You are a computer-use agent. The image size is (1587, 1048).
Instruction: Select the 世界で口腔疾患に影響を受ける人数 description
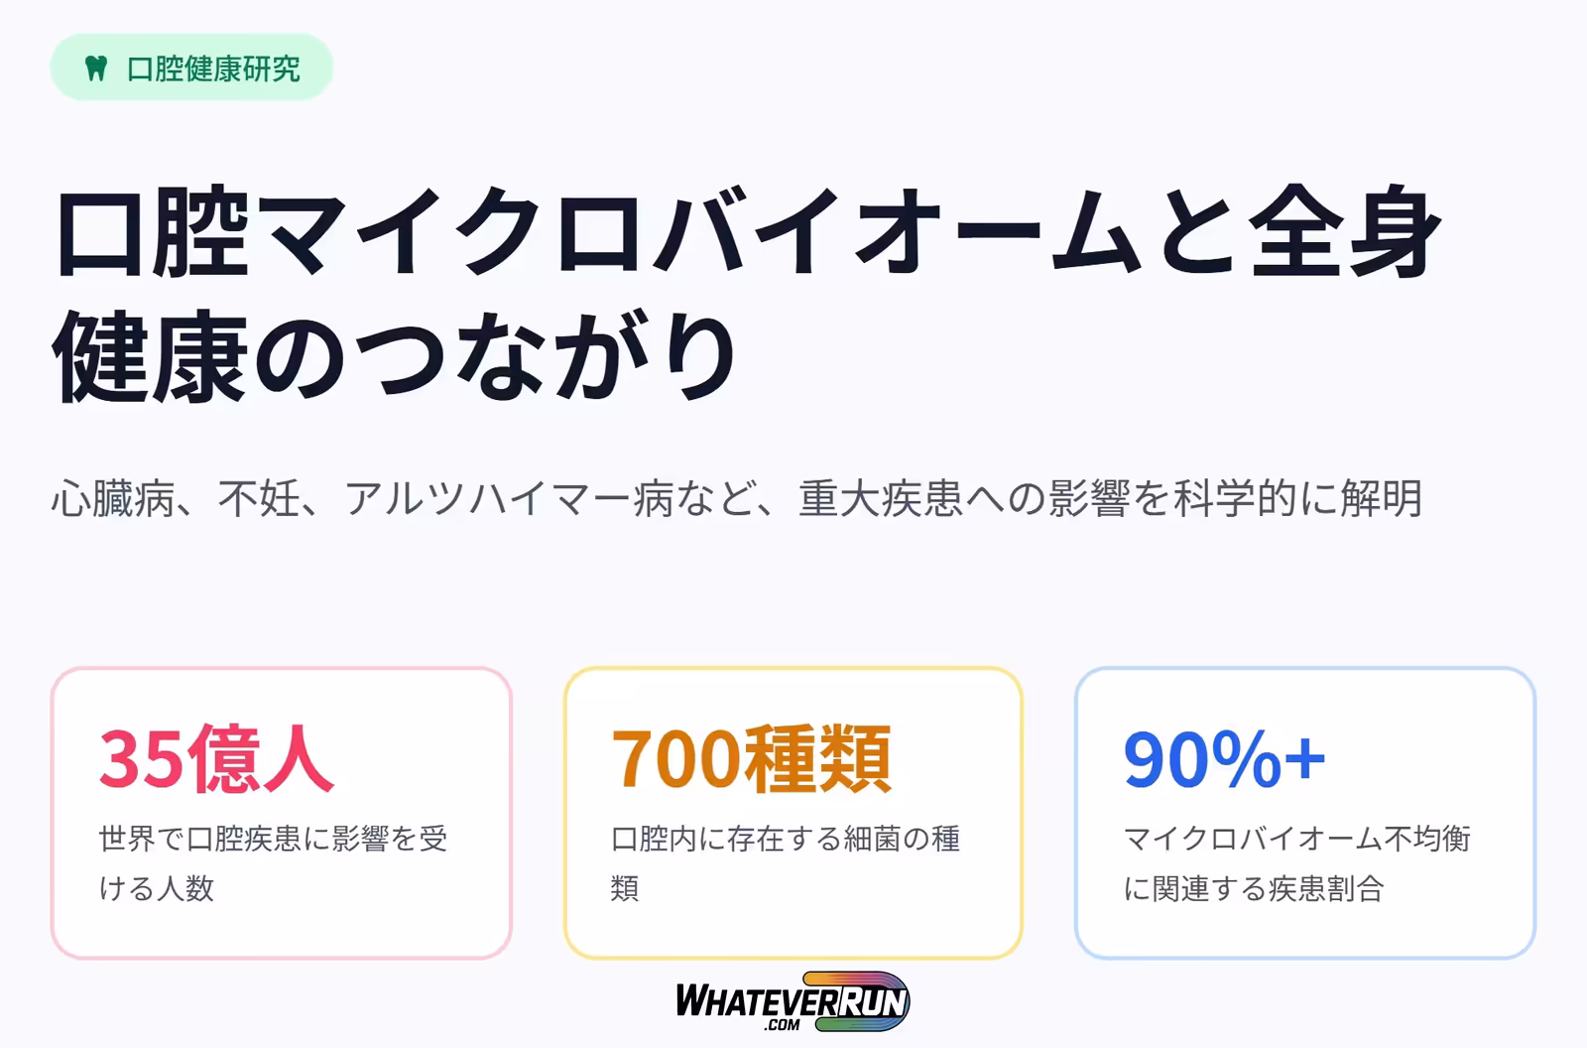pos(273,862)
